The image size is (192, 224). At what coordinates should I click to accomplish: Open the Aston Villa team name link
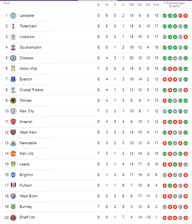(x=28, y=68)
